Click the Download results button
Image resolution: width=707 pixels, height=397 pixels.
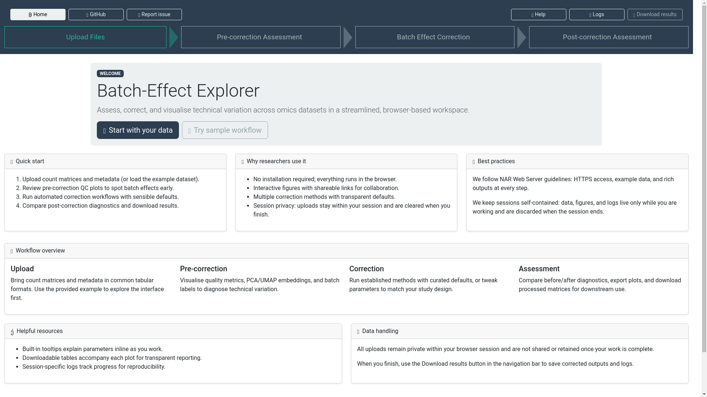pyautogui.click(x=655, y=14)
